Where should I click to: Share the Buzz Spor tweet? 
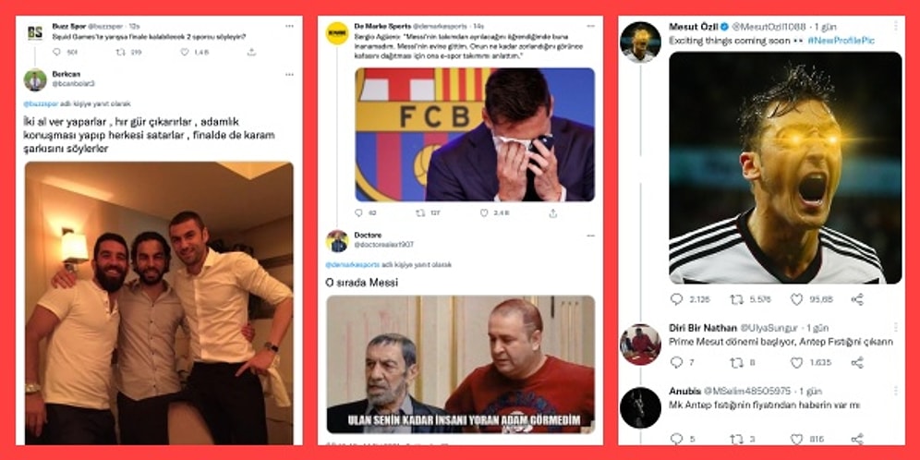tap(251, 53)
